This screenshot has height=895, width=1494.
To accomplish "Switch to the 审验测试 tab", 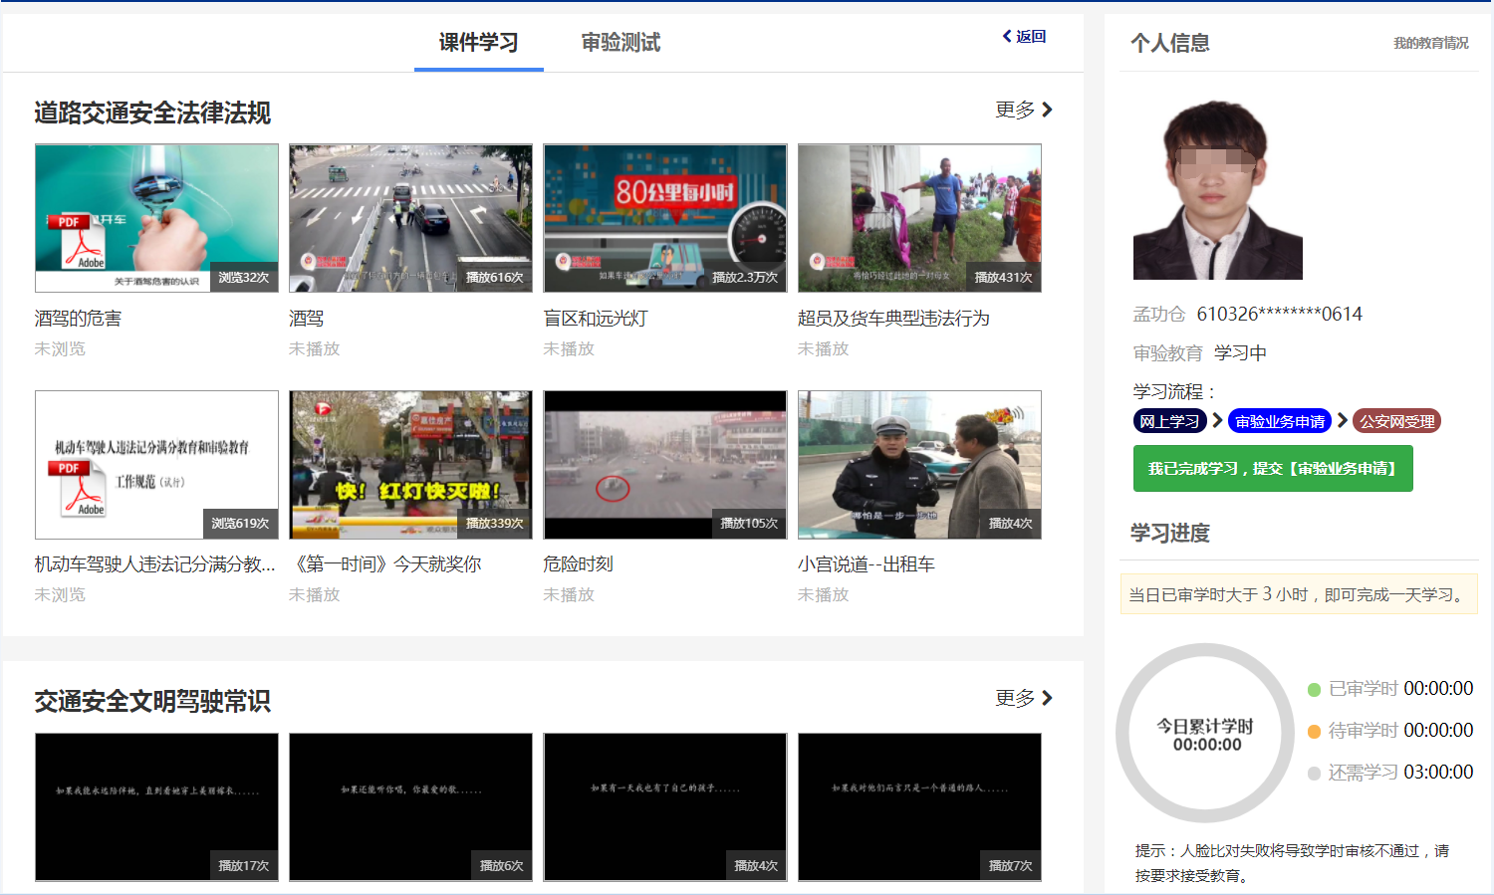I will (x=621, y=43).
